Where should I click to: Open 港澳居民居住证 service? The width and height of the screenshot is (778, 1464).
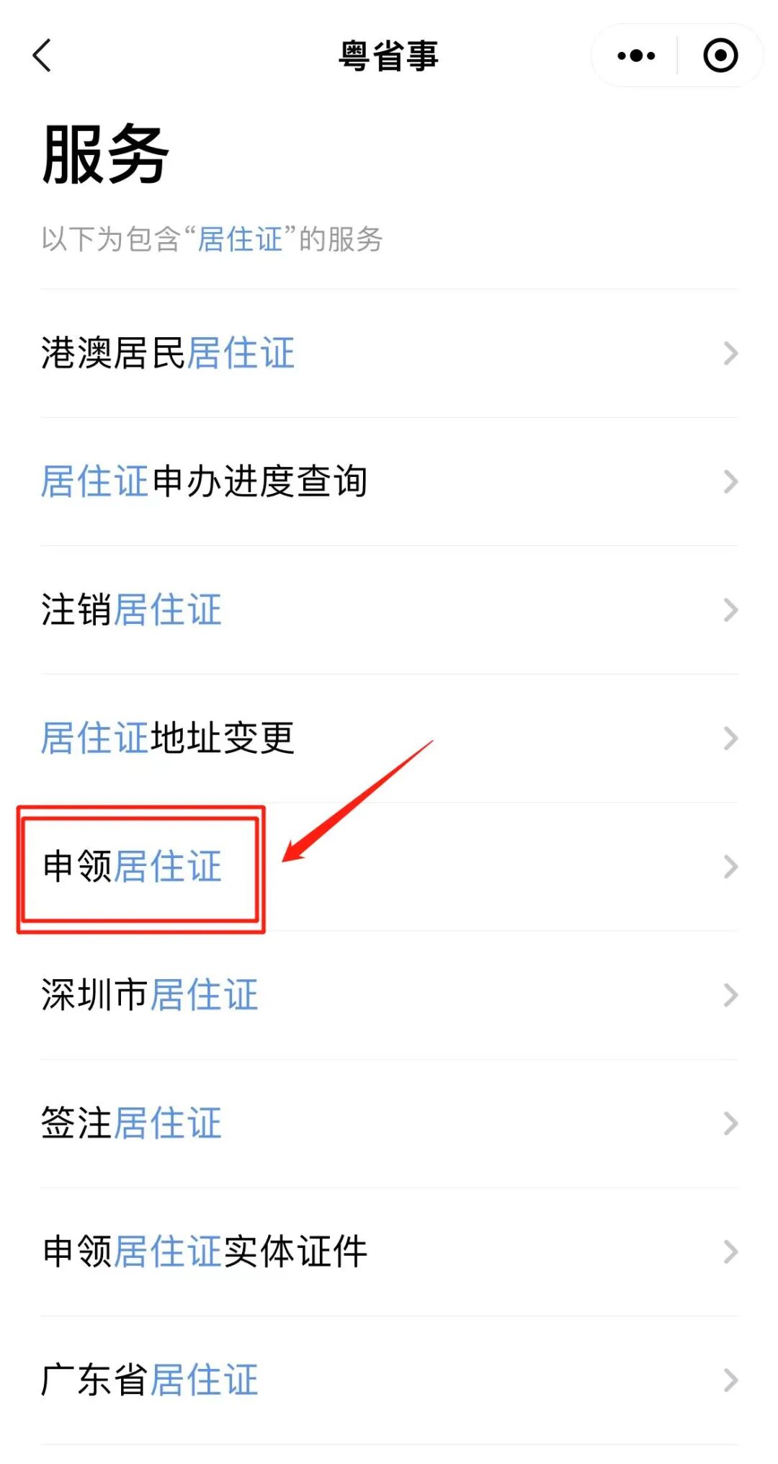(389, 353)
